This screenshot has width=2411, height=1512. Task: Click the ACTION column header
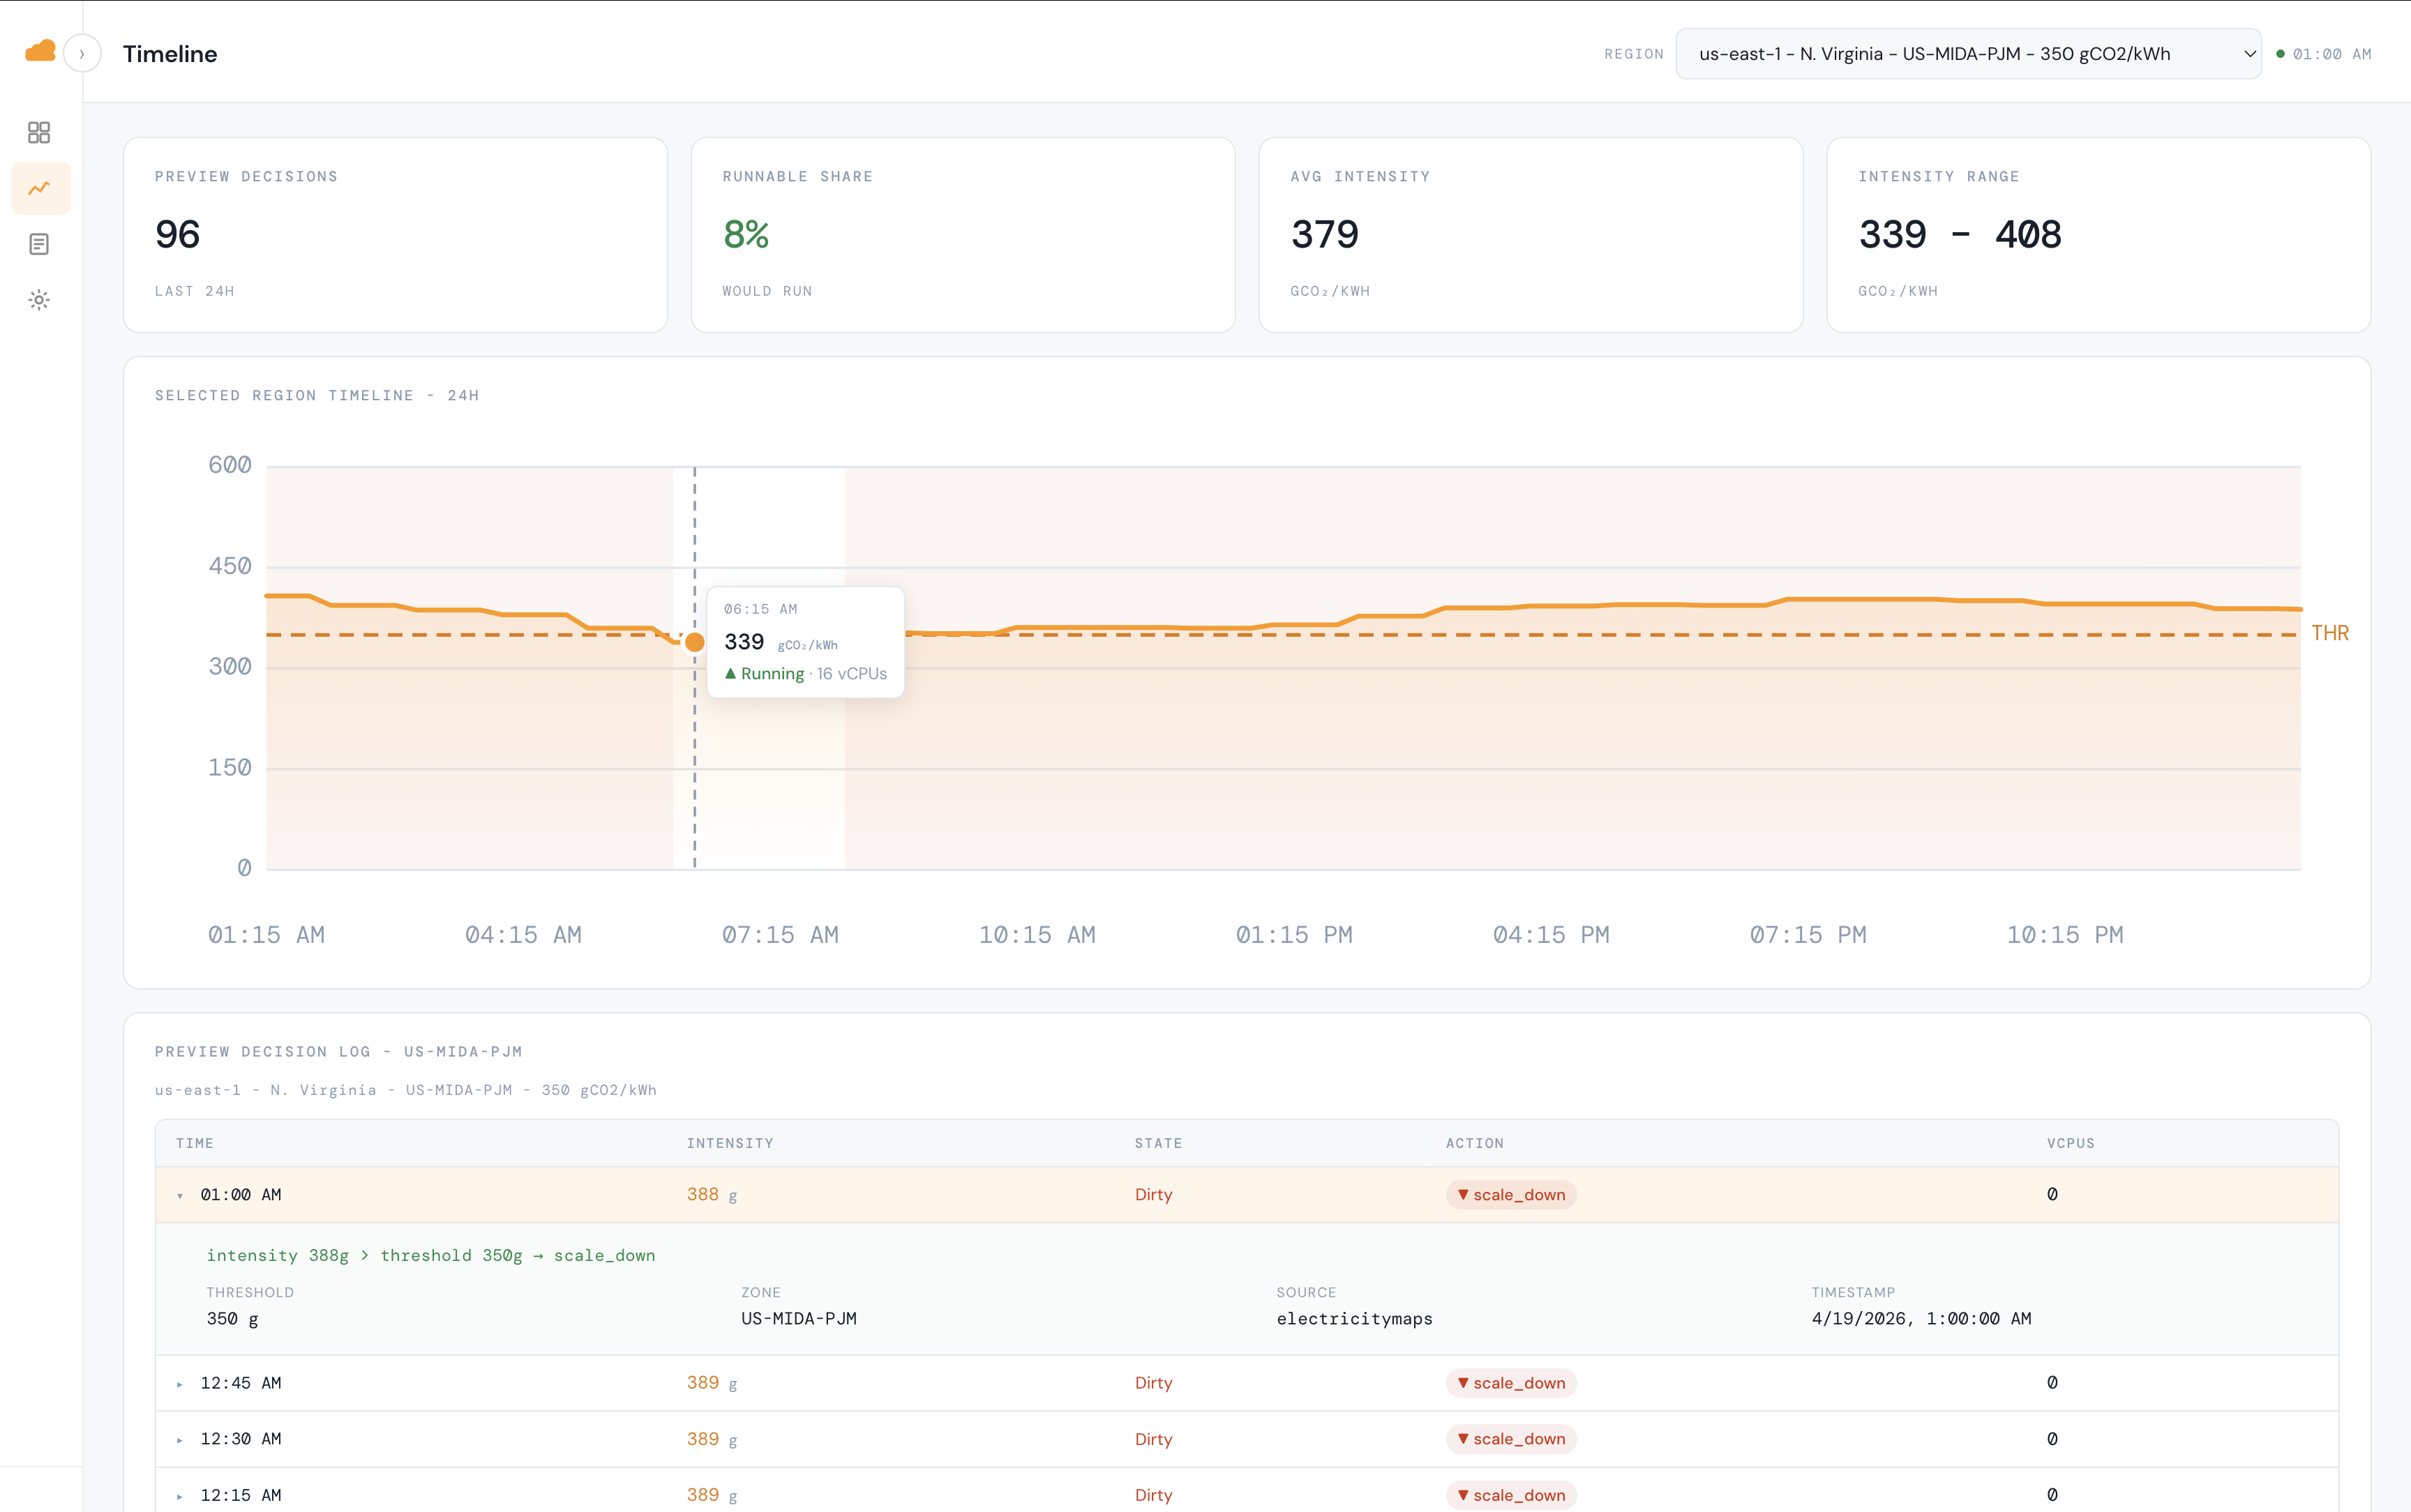pos(1474,1143)
